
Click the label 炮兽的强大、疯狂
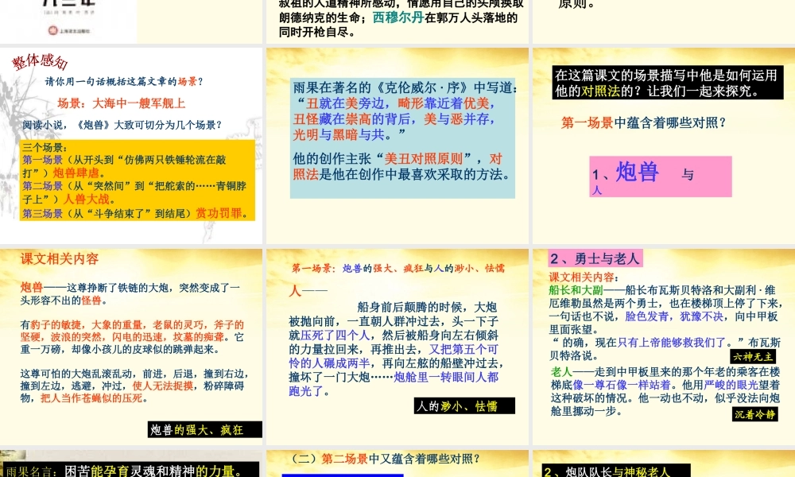(205, 430)
